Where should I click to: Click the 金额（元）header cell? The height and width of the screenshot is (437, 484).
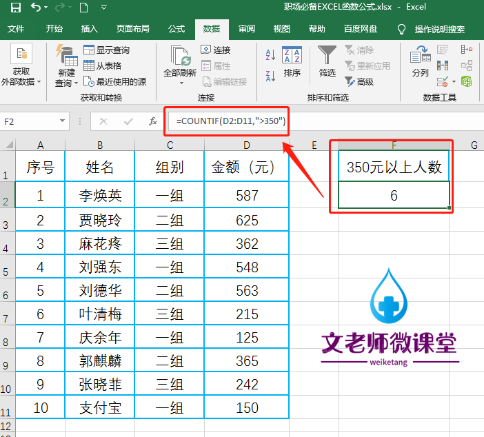click(246, 166)
